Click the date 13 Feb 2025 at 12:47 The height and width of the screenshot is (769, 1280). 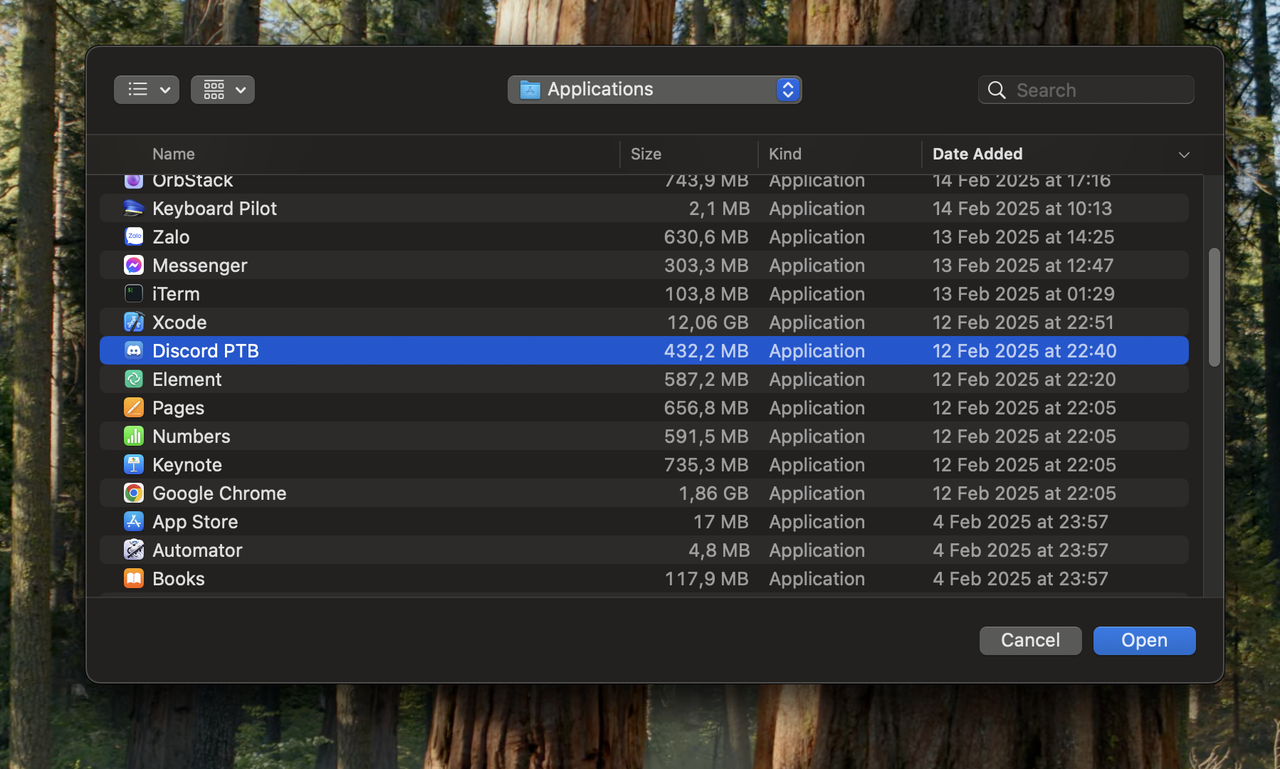1023,266
